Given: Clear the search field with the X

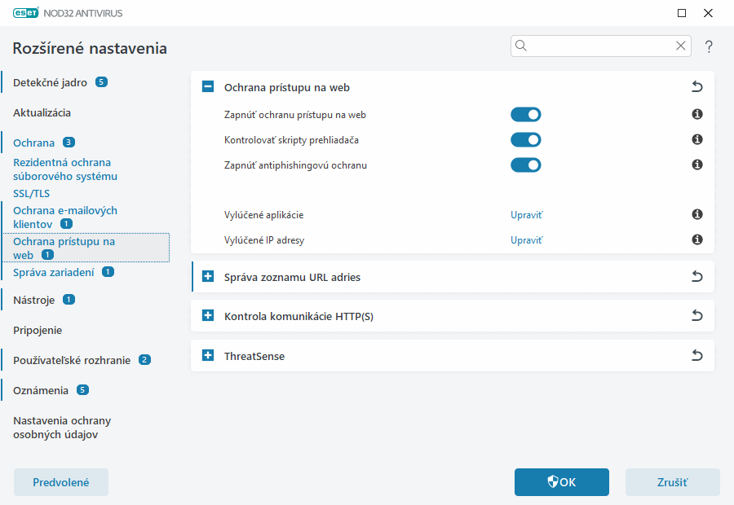Looking at the screenshot, I should tap(681, 46).
